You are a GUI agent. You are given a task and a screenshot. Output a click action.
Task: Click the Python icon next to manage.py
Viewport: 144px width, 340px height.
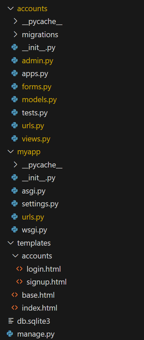[10, 334]
